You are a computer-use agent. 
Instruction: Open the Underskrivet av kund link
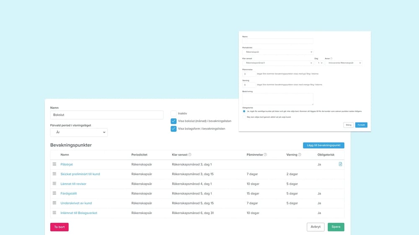[x=76, y=203]
